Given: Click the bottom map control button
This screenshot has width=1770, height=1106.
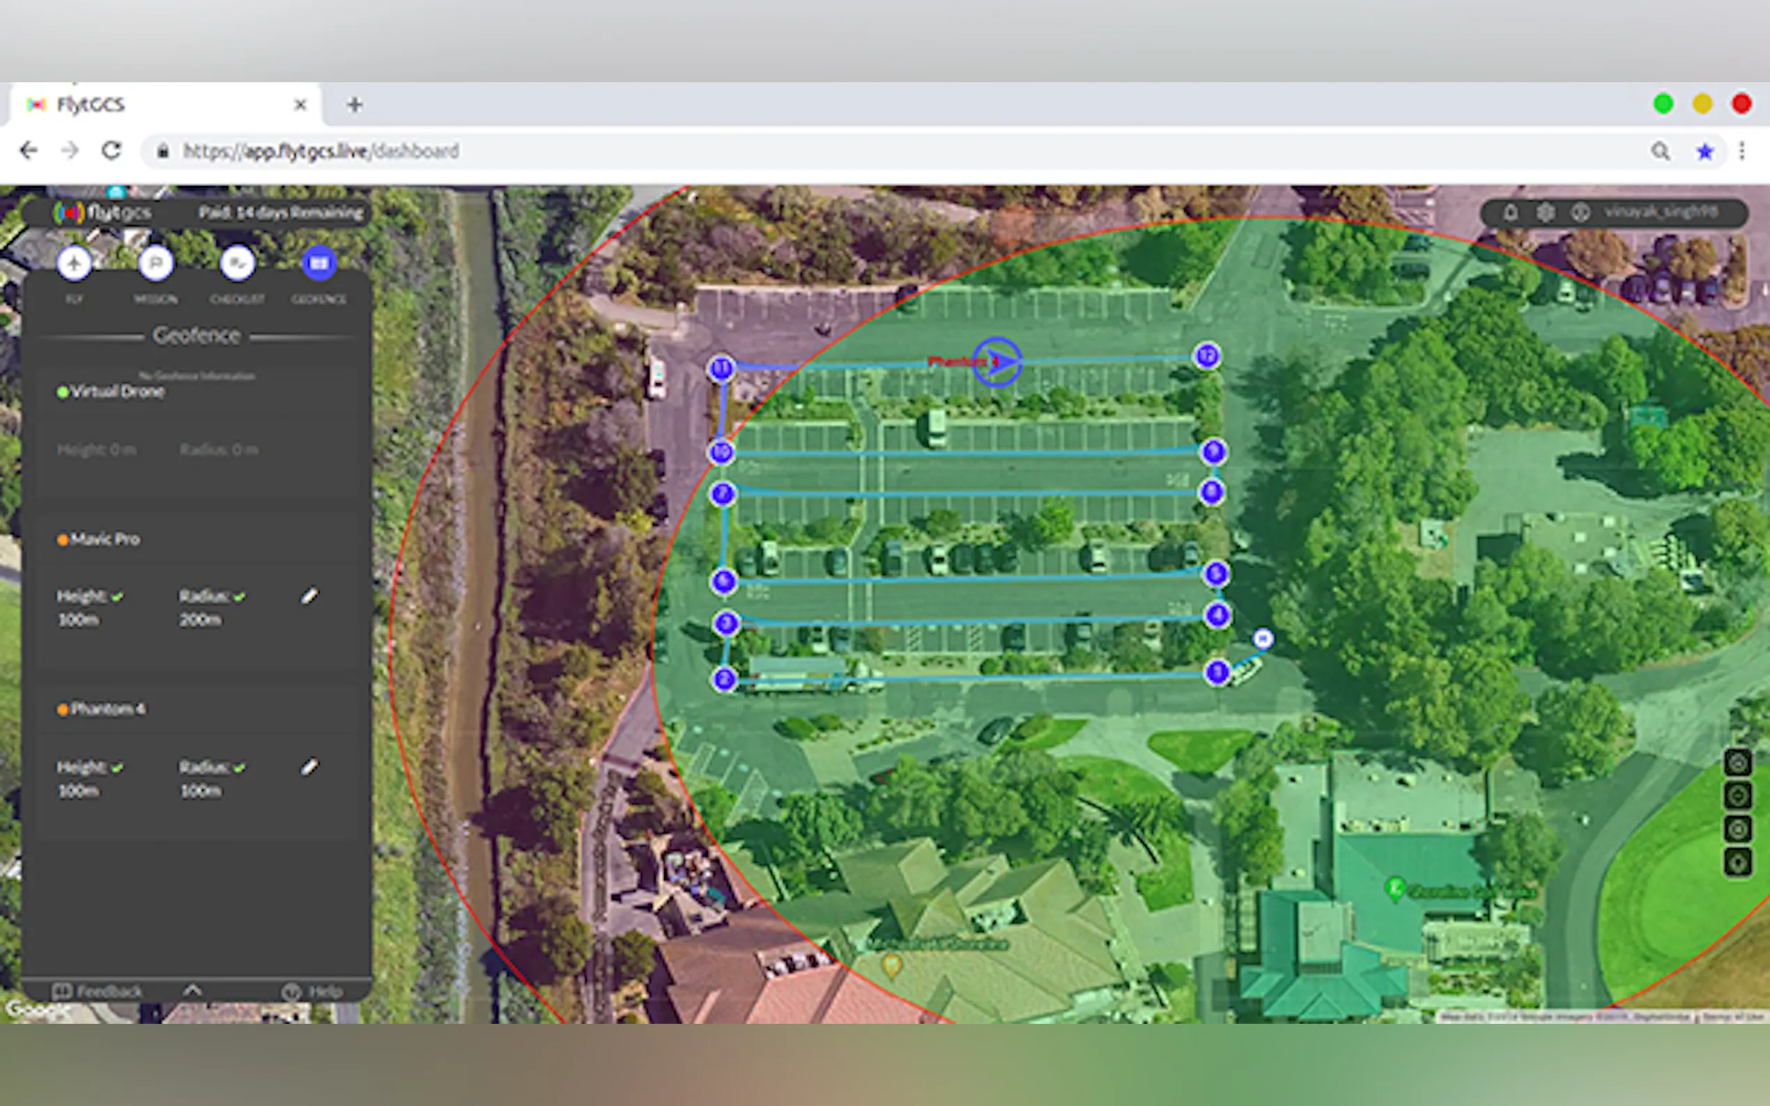Looking at the screenshot, I should (1738, 862).
